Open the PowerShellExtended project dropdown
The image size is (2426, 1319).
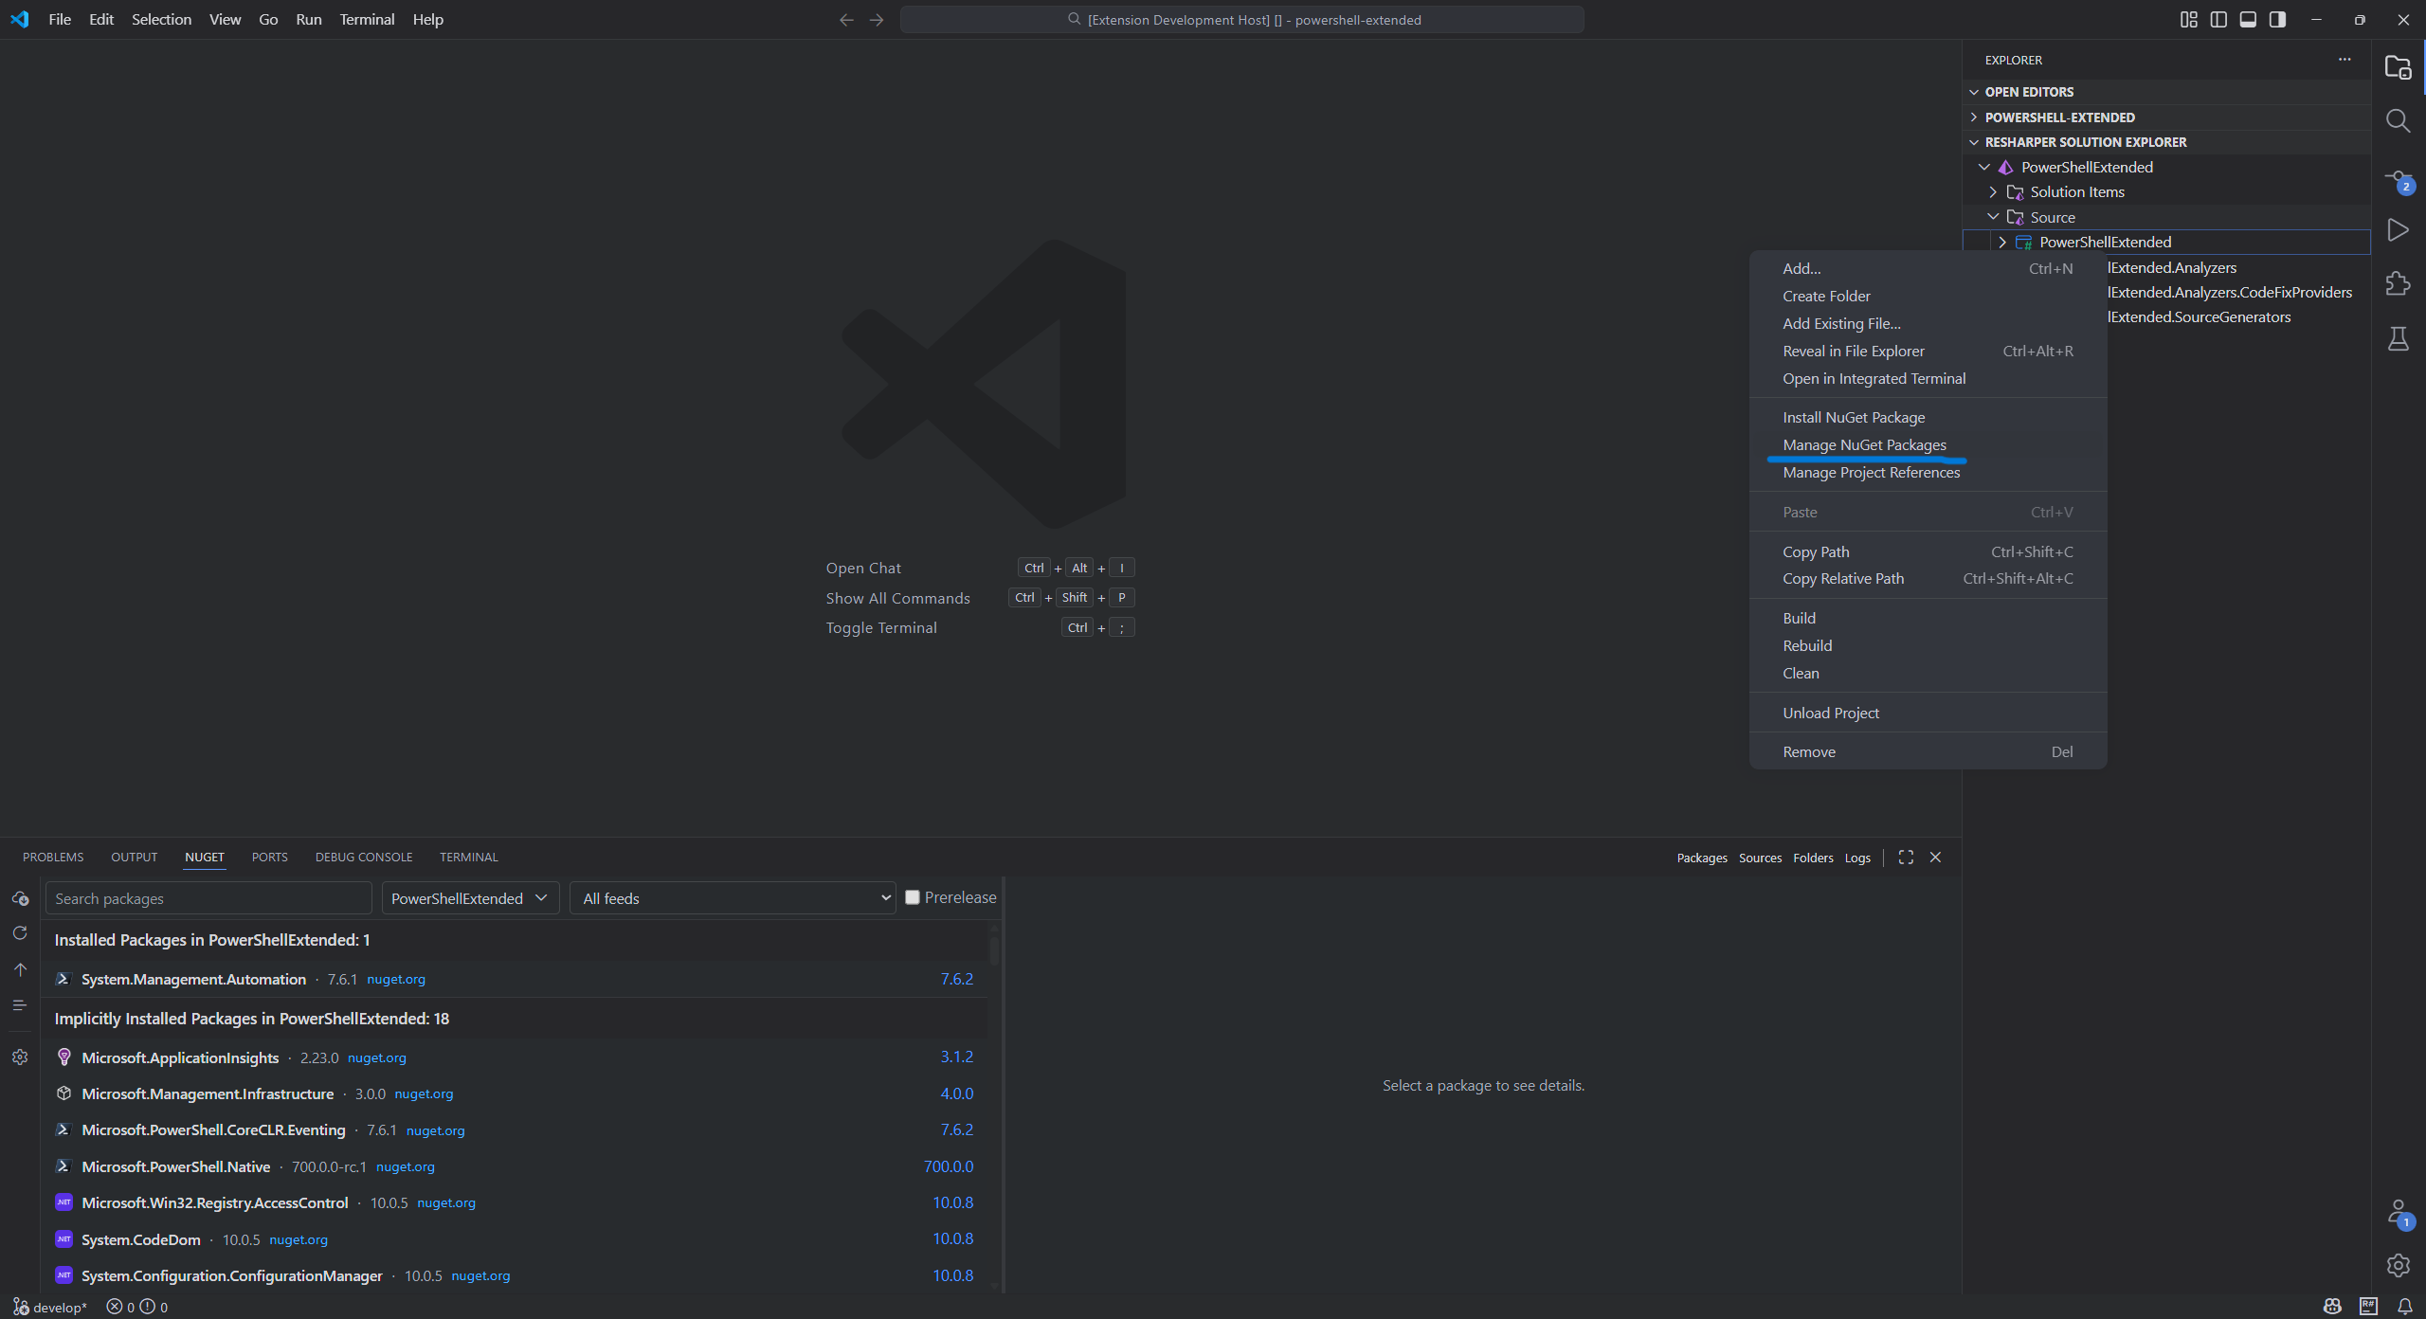click(x=470, y=898)
